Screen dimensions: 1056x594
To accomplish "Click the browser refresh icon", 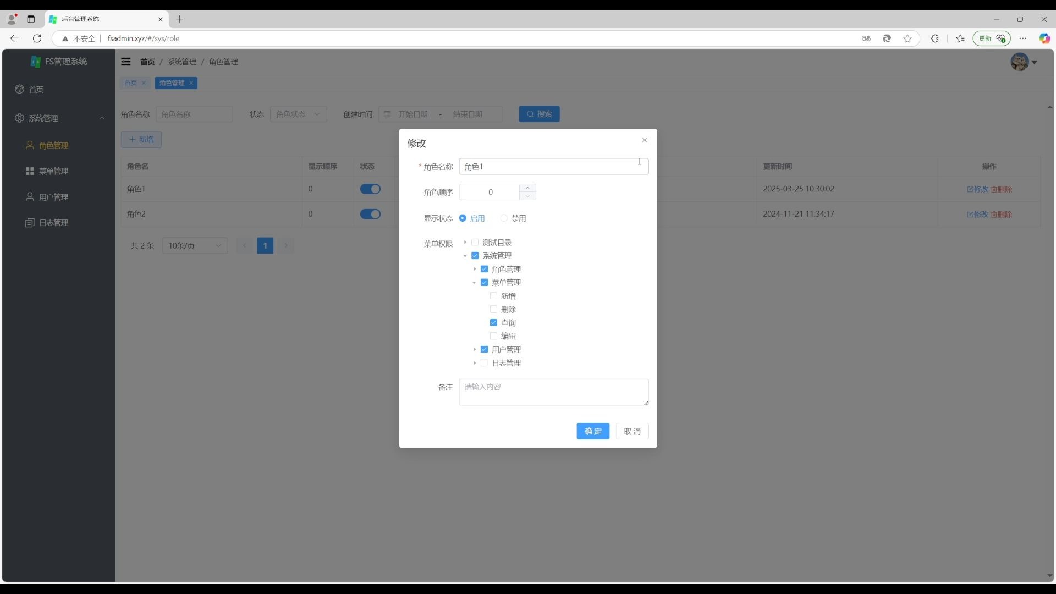I will [x=37, y=38].
